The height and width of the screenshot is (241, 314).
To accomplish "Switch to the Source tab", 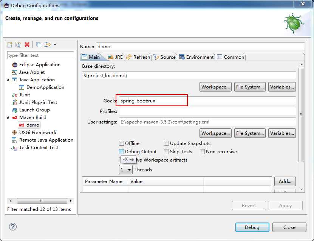I will 165,57.
